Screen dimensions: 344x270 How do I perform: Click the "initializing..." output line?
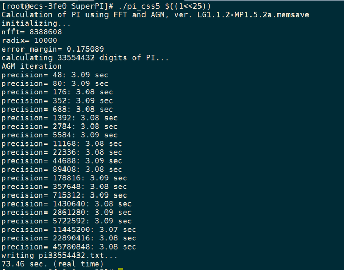(36, 23)
